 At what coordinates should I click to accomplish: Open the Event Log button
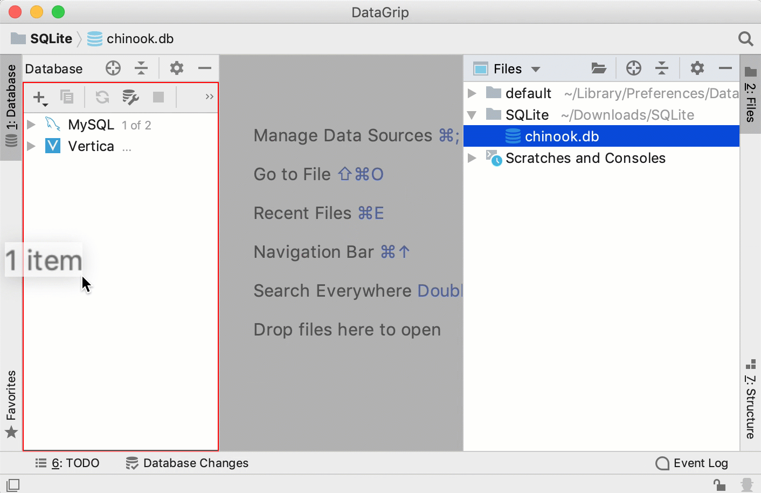click(x=692, y=463)
